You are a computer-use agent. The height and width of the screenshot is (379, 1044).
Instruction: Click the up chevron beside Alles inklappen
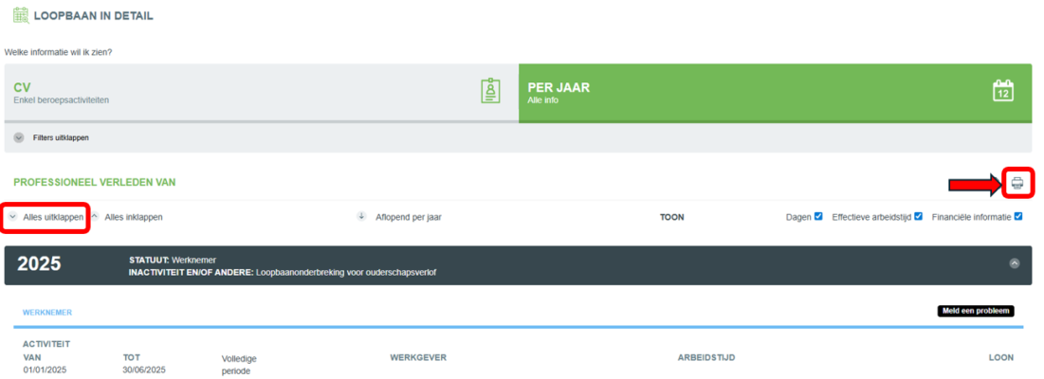click(95, 217)
